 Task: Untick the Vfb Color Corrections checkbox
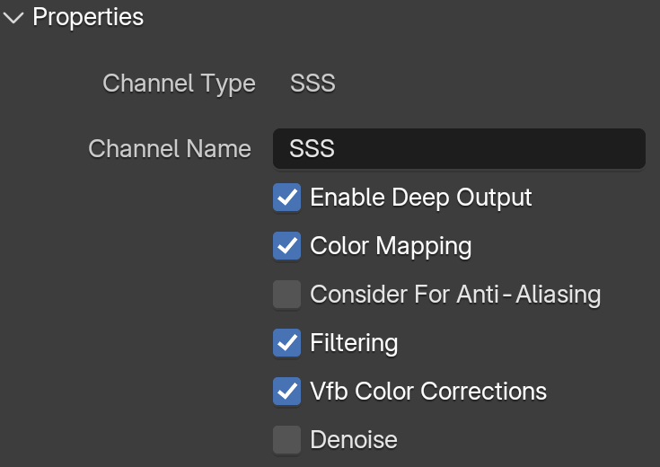tap(286, 392)
